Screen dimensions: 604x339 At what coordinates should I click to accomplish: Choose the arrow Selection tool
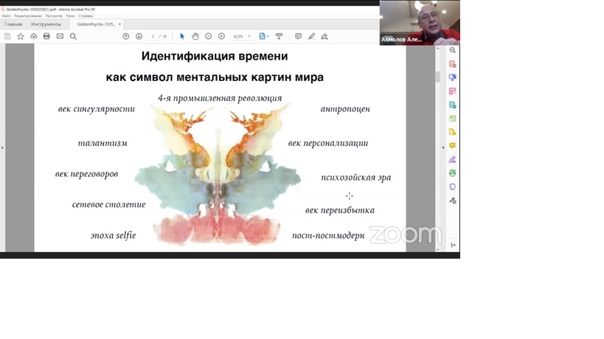(x=182, y=36)
